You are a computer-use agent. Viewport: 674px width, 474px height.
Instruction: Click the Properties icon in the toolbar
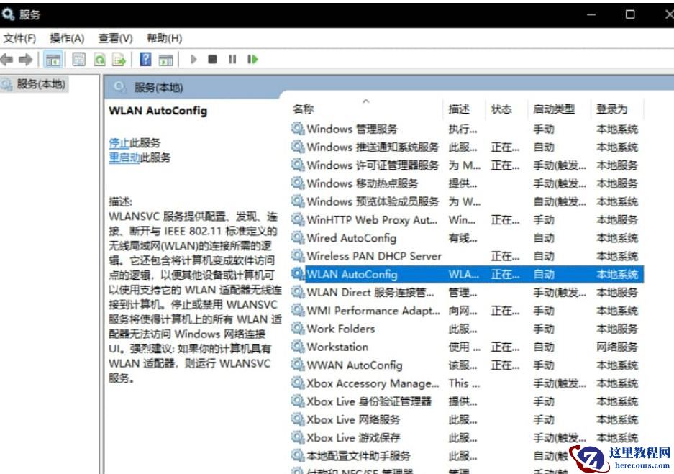pos(77,60)
